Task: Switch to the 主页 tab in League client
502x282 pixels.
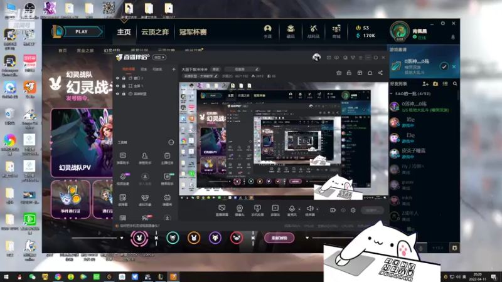Action: (x=124, y=32)
